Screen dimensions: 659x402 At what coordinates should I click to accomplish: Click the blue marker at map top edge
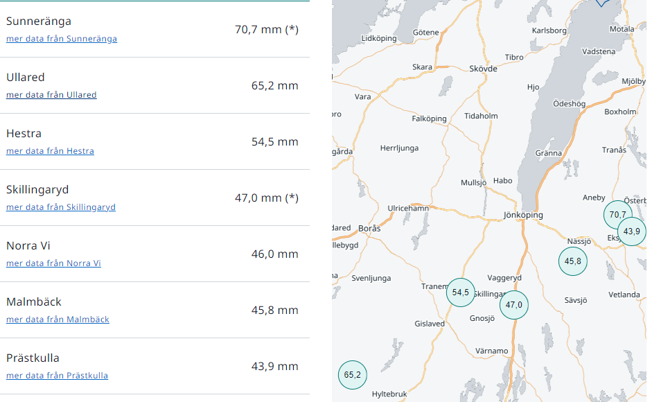[x=602, y=2]
